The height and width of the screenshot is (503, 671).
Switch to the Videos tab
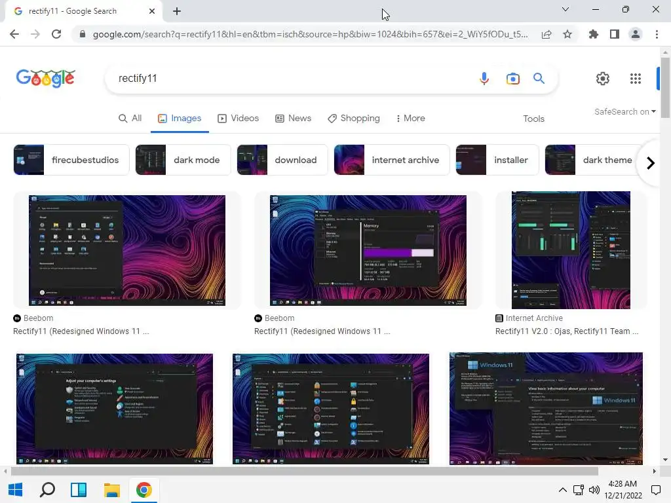239,119
